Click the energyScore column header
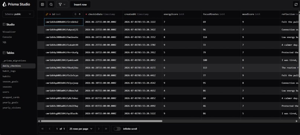This screenshot has width=300, height=135. (x=182, y=14)
